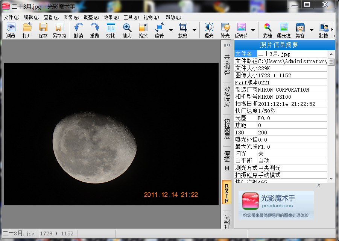Switch to 基本调整 sidebar tab
This screenshot has height=241, width=339.
227,65
